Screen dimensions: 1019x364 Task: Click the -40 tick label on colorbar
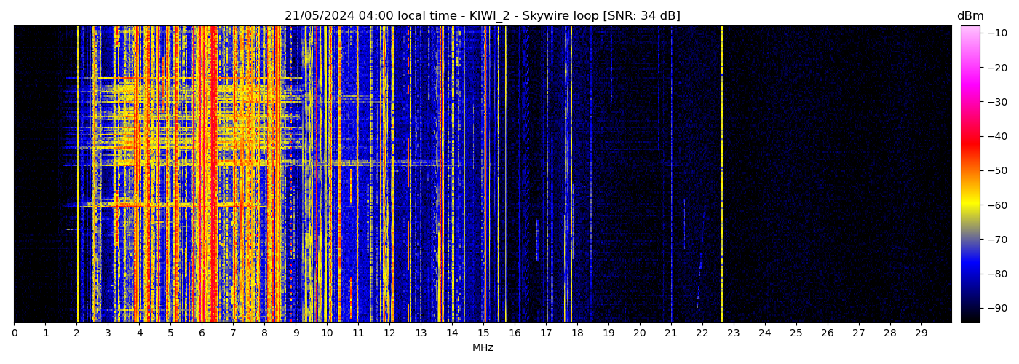tap(996, 136)
